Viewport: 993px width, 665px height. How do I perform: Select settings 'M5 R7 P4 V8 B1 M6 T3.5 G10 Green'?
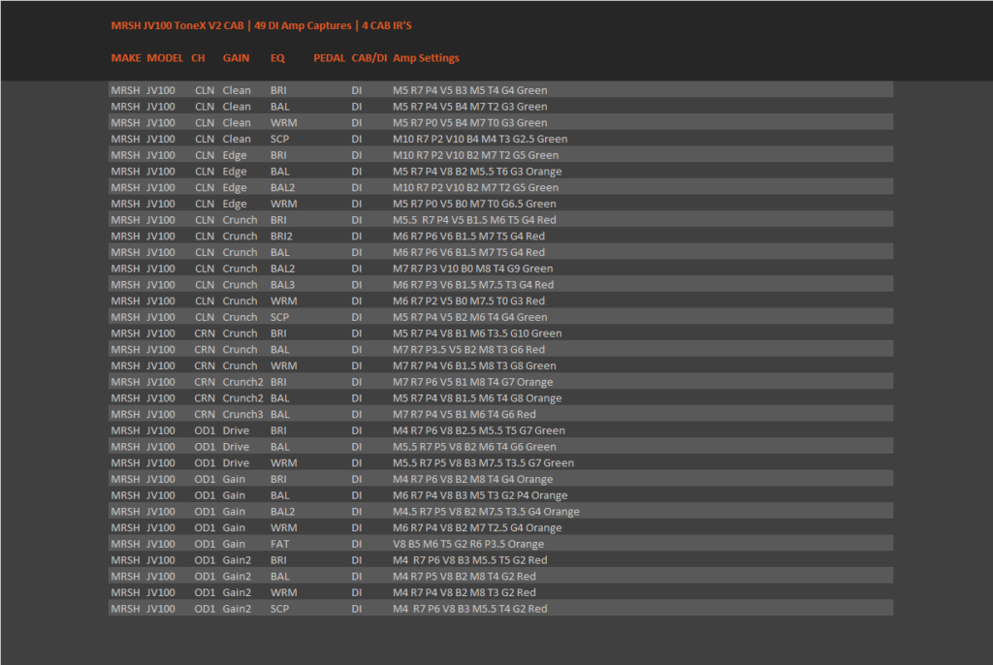pos(477,333)
